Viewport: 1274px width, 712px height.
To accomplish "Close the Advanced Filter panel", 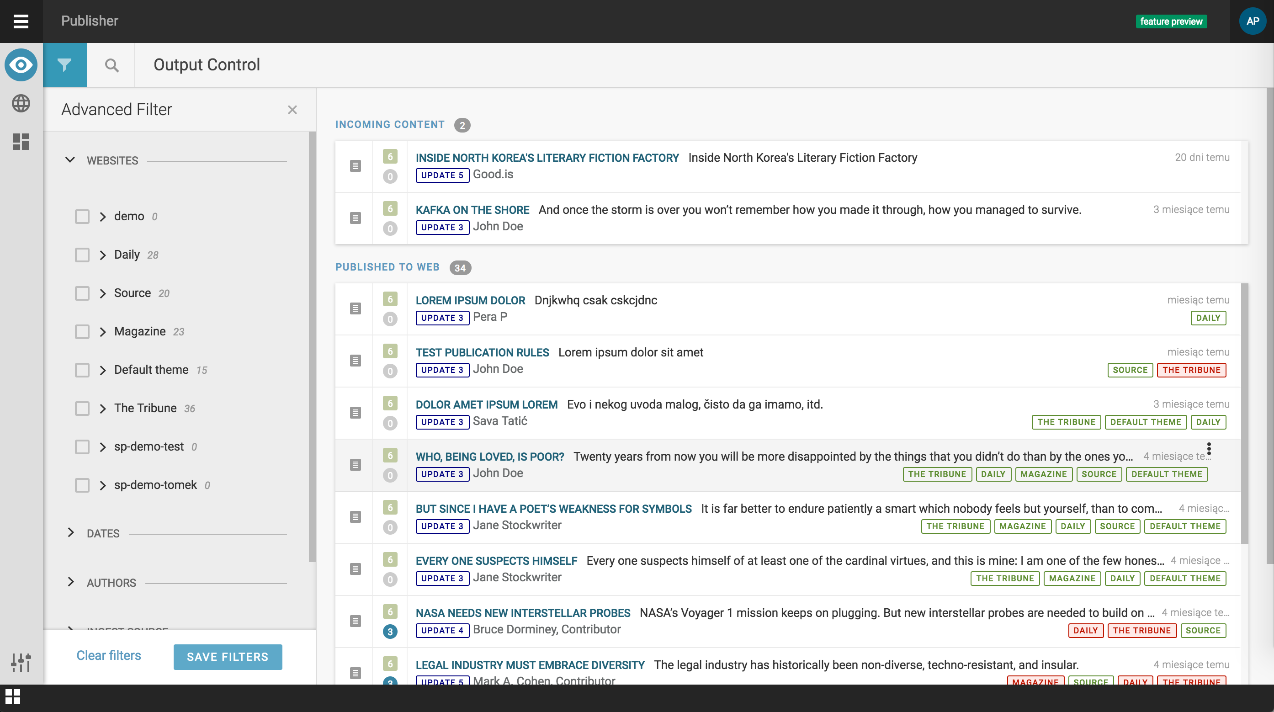I will click(x=292, y=110).
